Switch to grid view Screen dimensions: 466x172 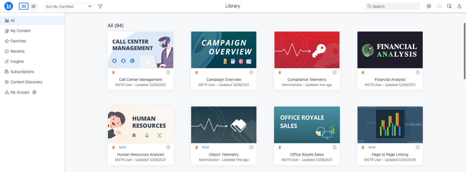pos(24,6)
